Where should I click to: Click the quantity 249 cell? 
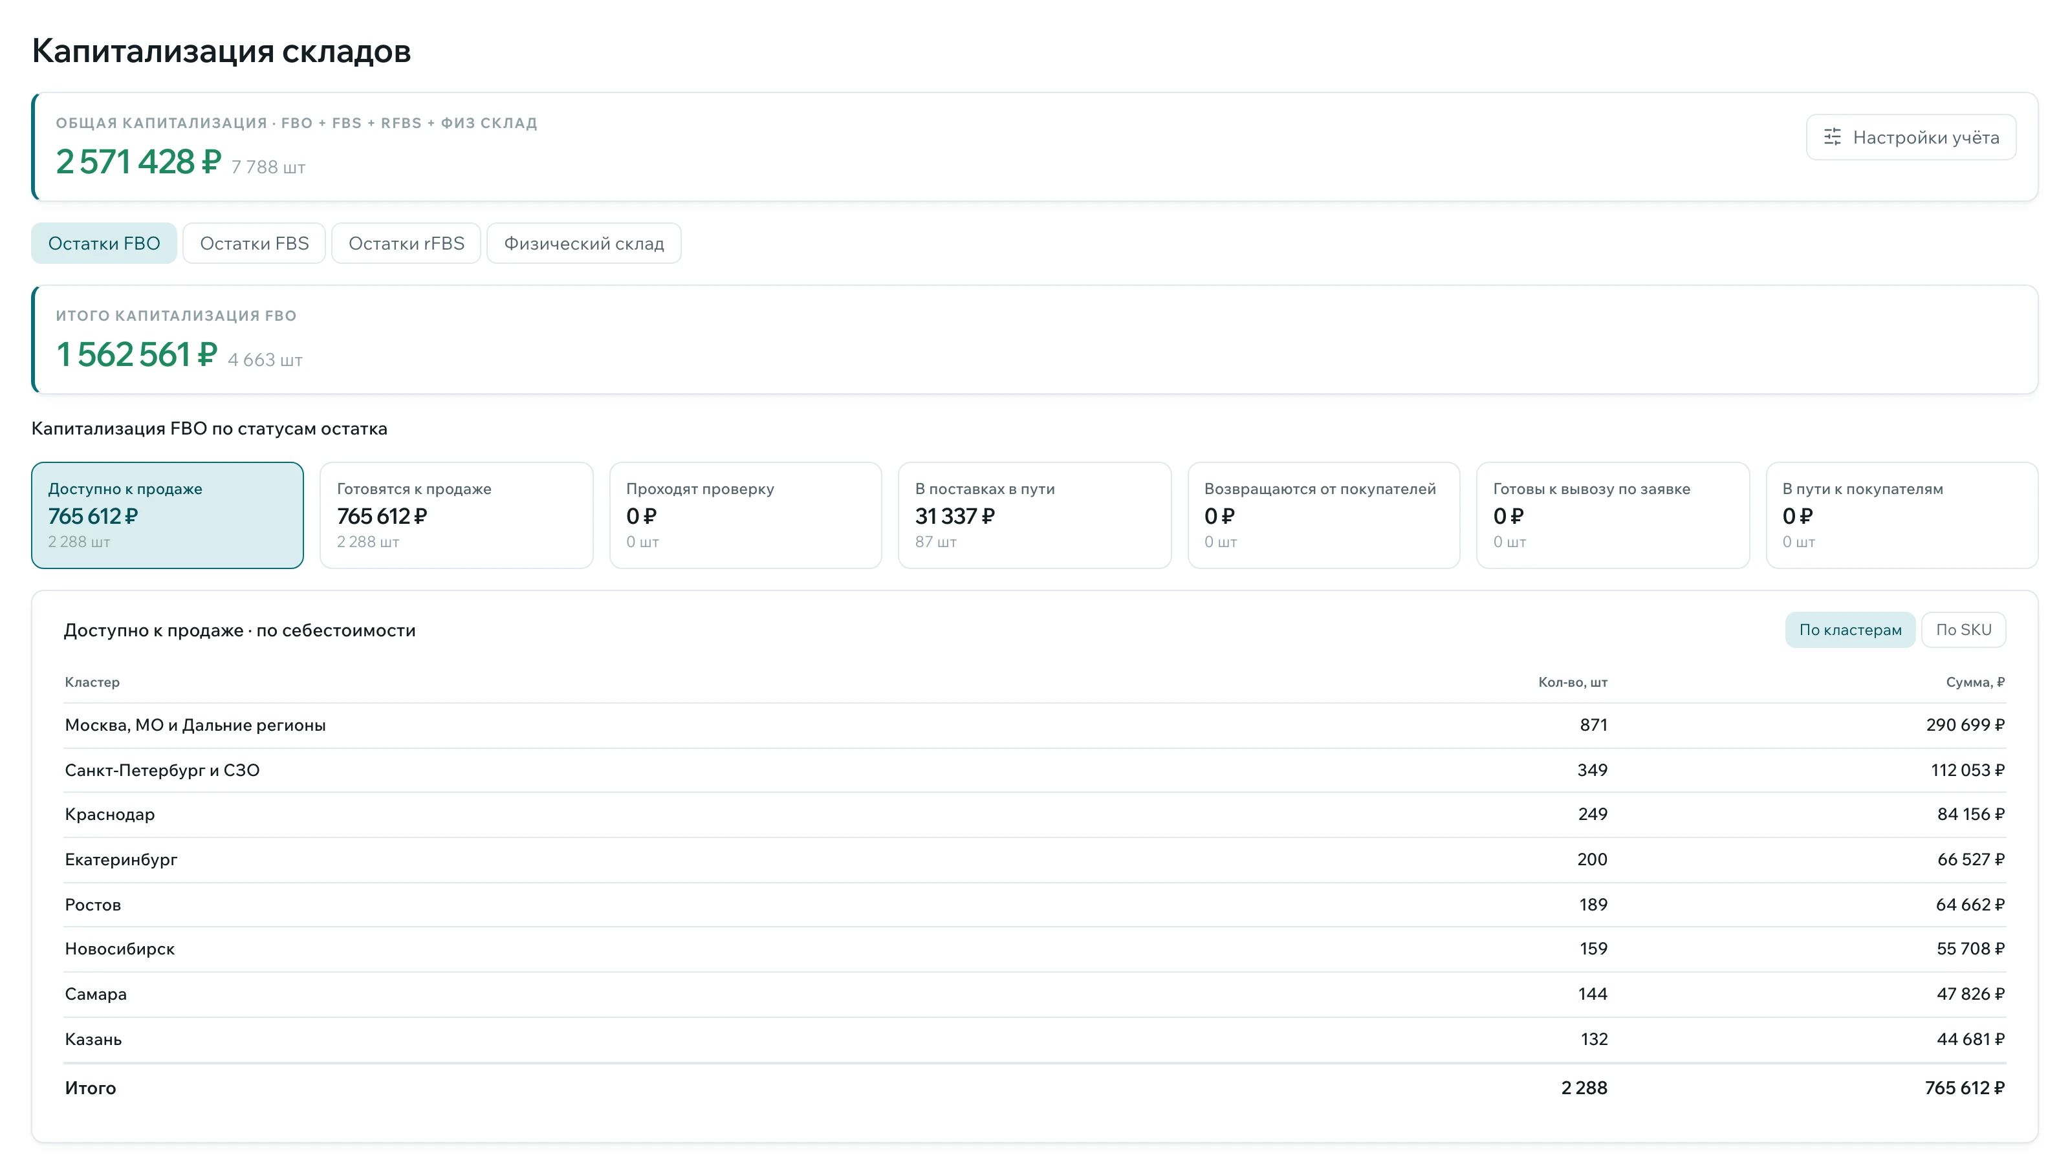click(x=1592, y=815)
